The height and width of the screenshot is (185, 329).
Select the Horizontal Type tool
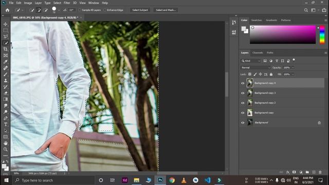(6, 124)
